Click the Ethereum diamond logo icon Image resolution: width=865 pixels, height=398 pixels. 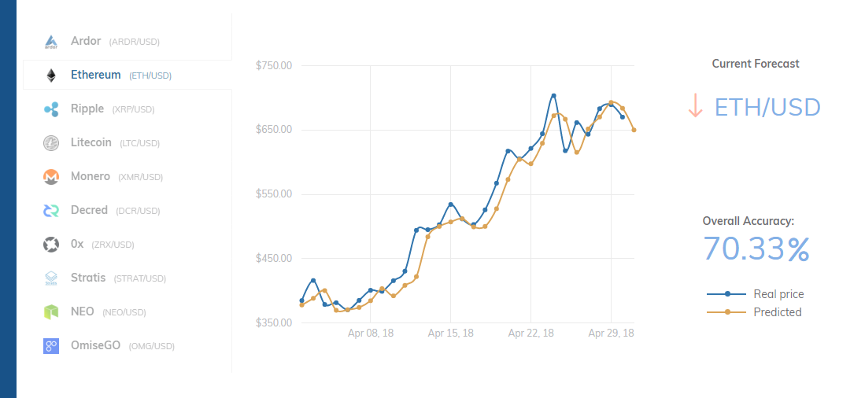tap(51, 76)
